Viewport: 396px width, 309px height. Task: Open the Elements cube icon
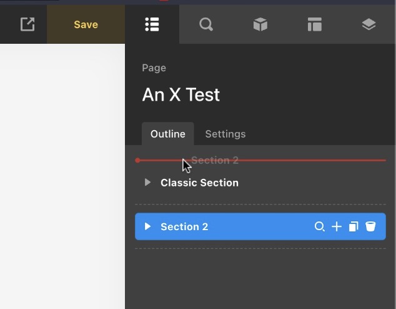(260, 24)
